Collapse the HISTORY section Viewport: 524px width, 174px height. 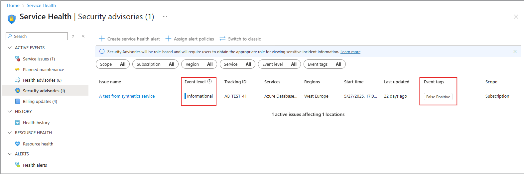(x=10, y=111)
